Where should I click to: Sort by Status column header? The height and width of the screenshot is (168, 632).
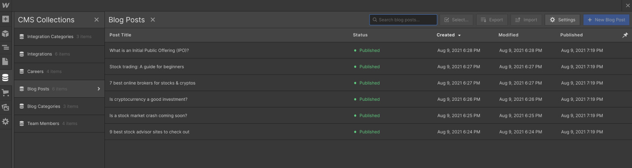coord(360,35)
